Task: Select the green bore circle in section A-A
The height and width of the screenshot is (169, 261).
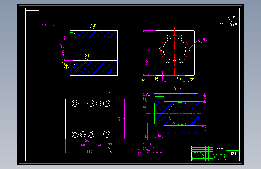Action: [x=180, y=114]
